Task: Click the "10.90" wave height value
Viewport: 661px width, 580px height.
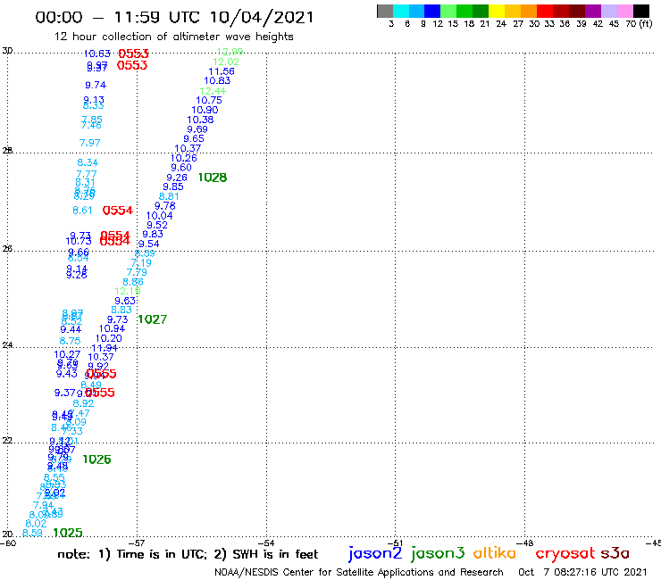Action: click(x=205, y=110)
